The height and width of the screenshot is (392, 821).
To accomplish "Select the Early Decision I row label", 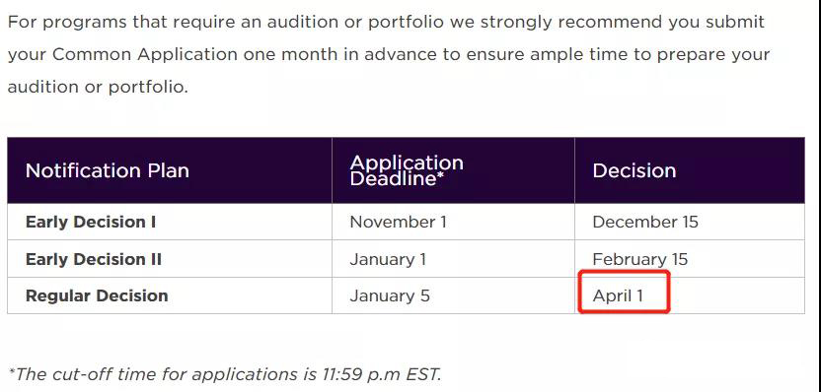I will tap(91, 222).
